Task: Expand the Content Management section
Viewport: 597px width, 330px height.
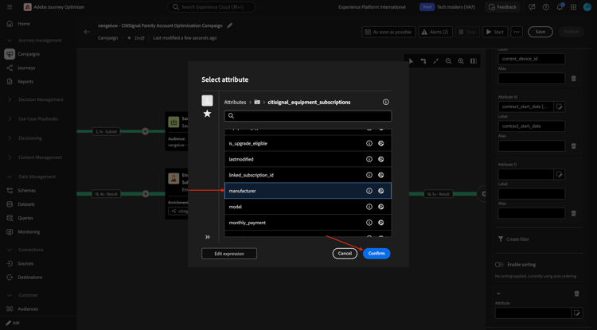Action: point(10,157)
